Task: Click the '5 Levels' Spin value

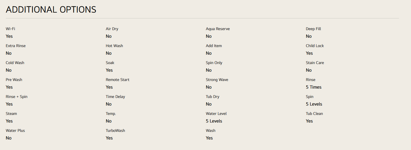Action: click(314, 104)
